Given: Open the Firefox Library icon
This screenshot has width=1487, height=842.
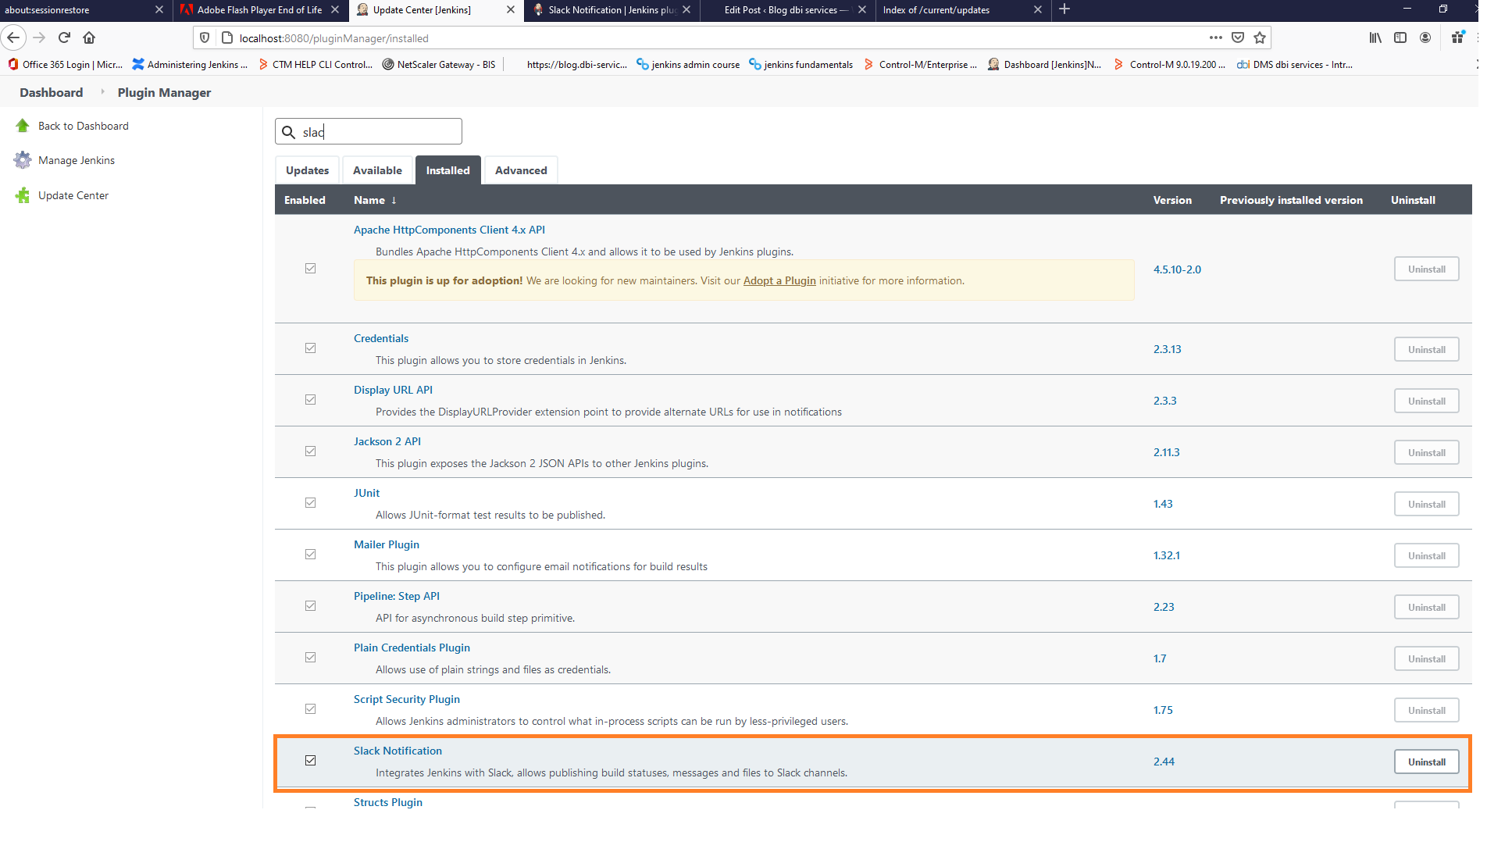Looking at the screenshot, I should 1375,37.
